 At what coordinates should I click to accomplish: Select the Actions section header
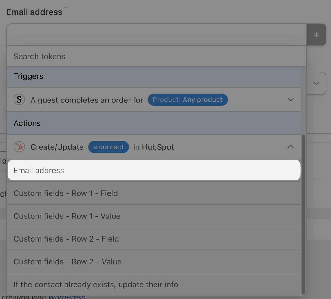click(154, 123)
